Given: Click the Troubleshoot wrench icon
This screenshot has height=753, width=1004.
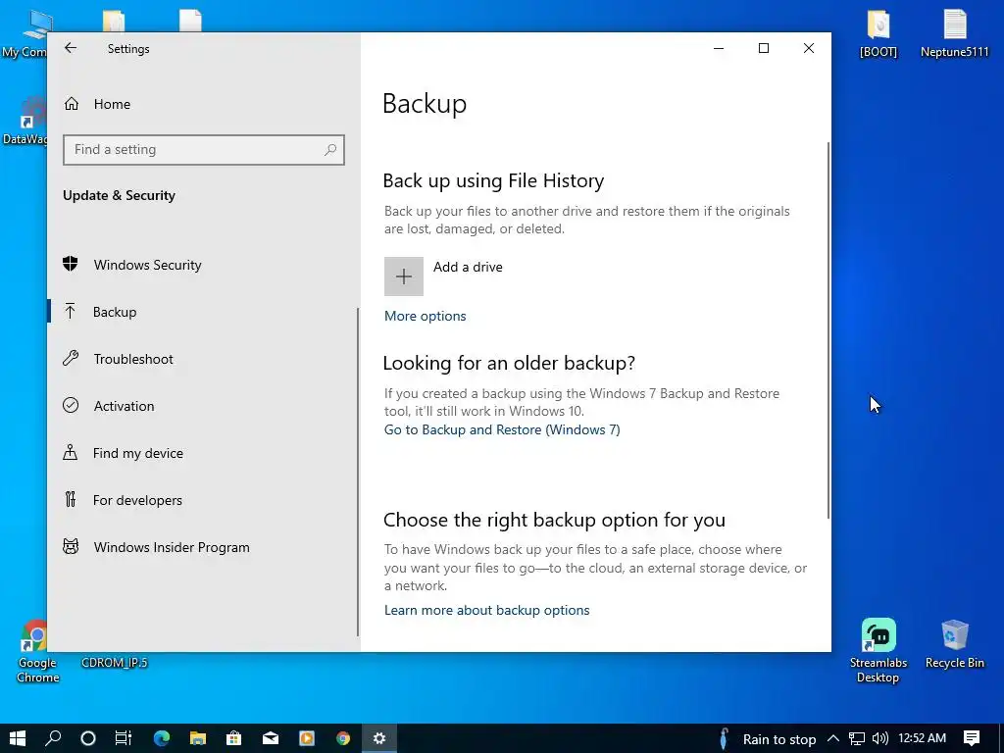Looking at the screenshot, I should pyautogui.click(x=71, y=358).
